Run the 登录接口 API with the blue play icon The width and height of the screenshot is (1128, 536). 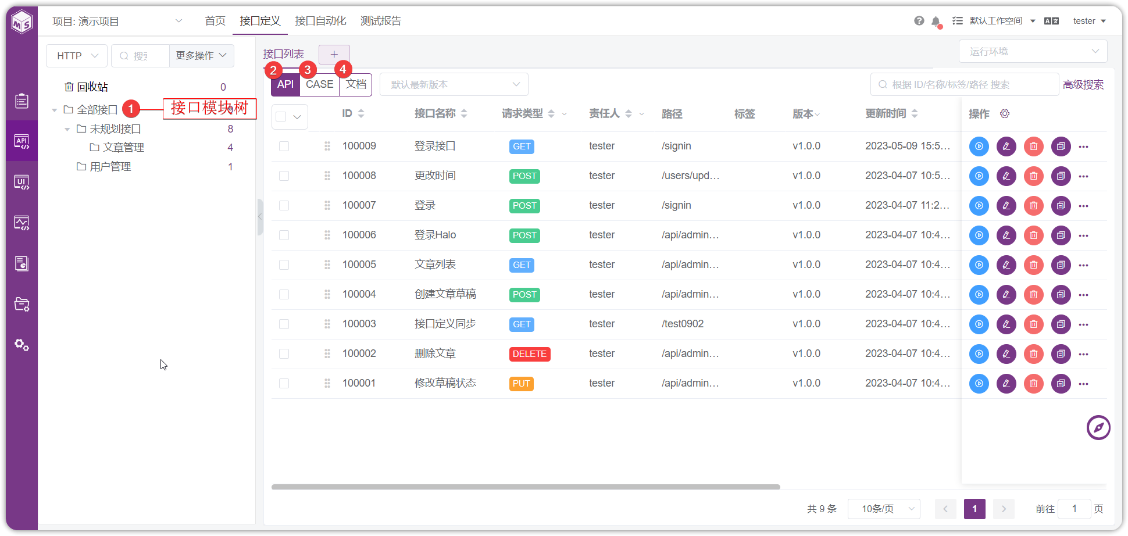[979, 146]
